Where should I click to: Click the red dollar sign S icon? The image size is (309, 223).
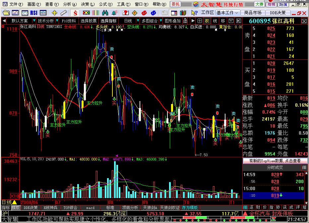coord(75,13)
